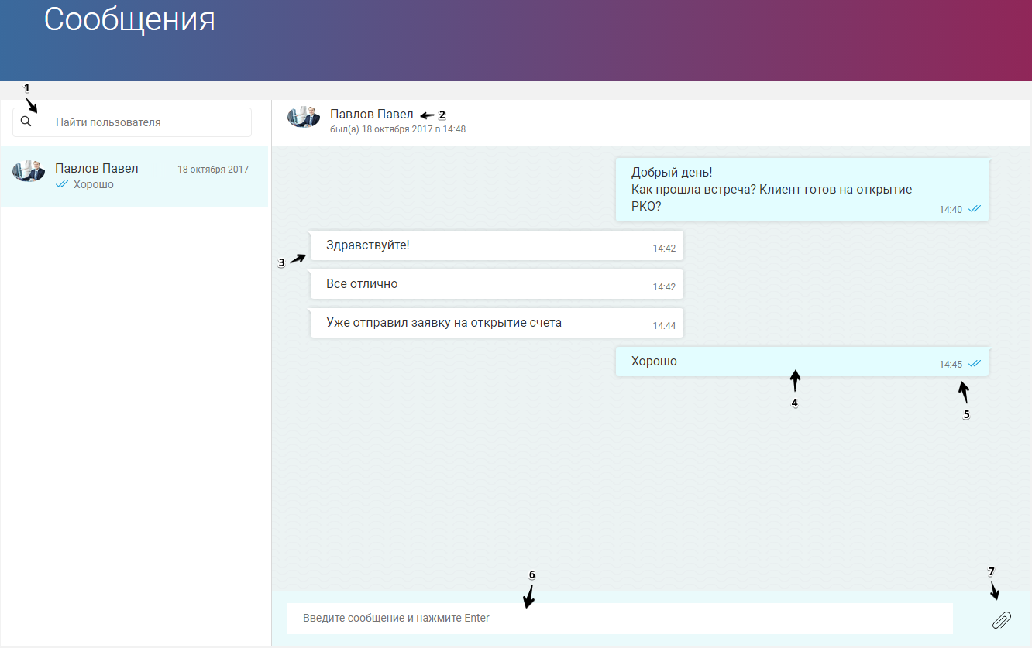Select the outgoing Хорошо message bubble
The image size is (1032, 648).
pos(803,362)
